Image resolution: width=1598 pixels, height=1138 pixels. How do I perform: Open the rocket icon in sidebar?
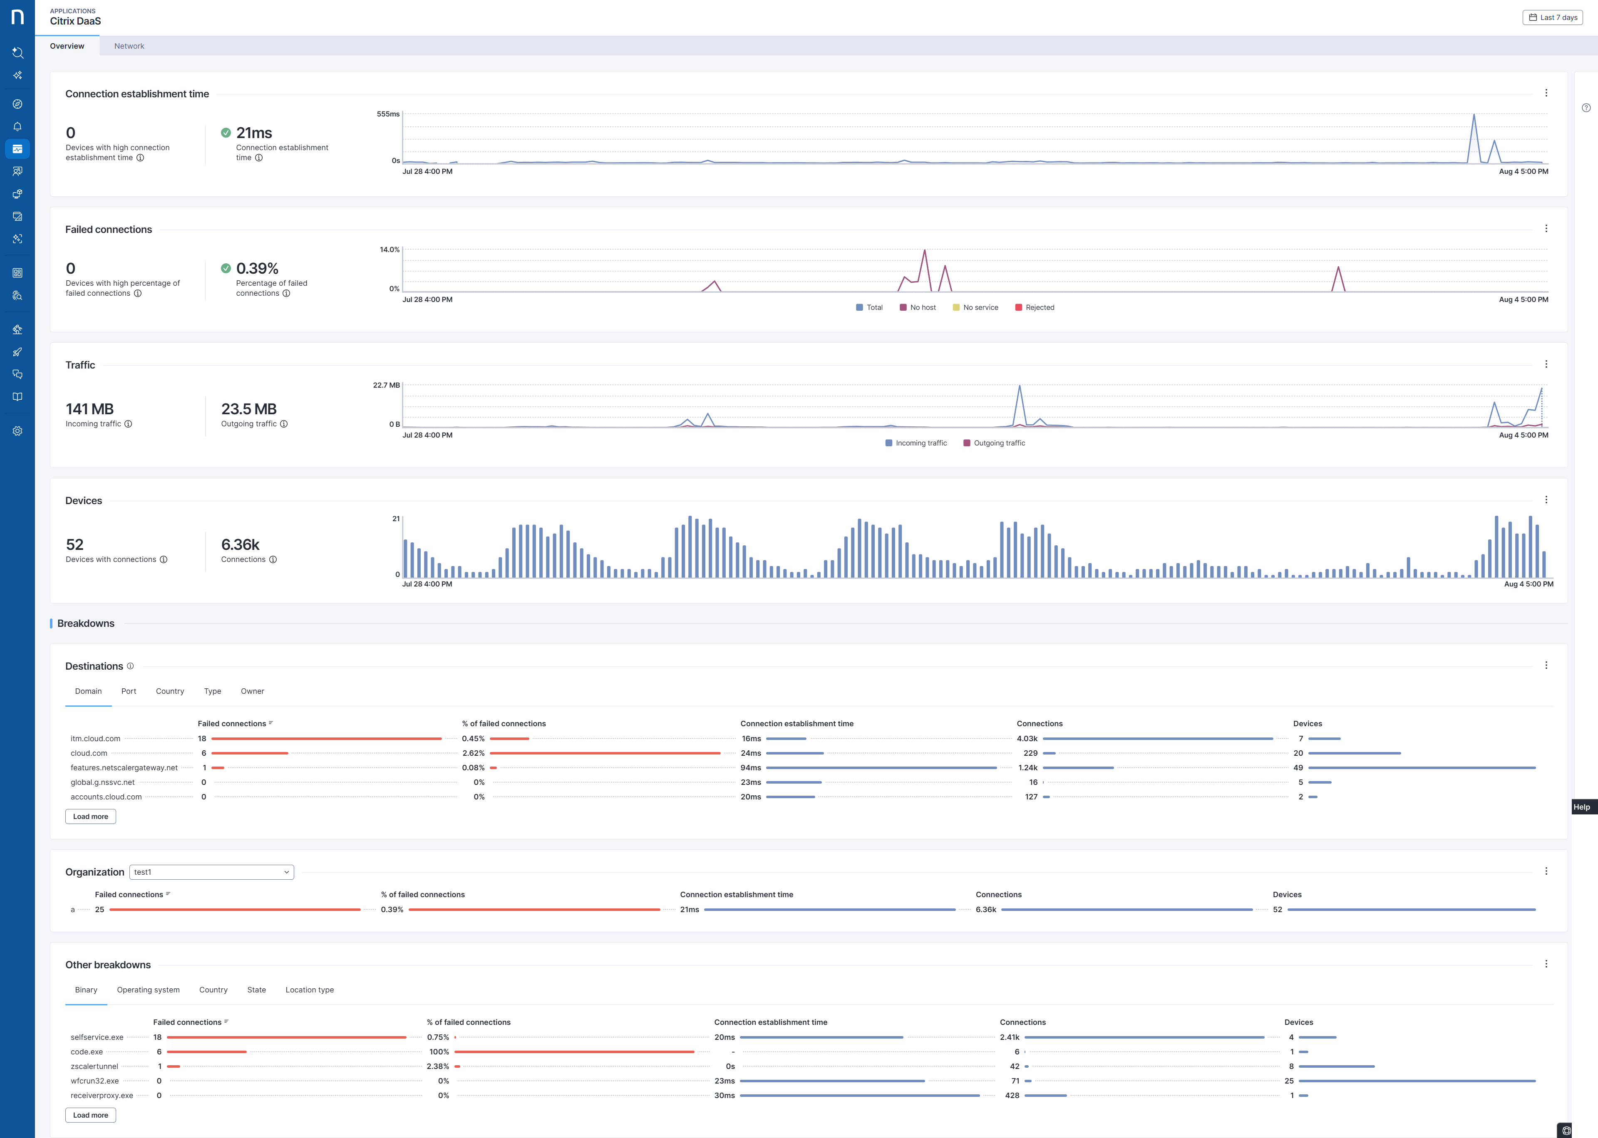17,352
